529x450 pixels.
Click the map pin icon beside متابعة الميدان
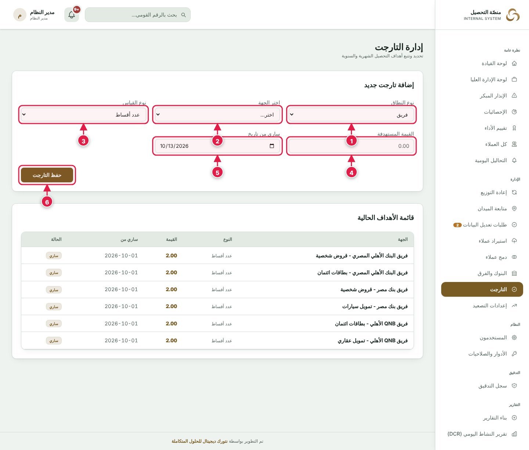pos(514,208)
